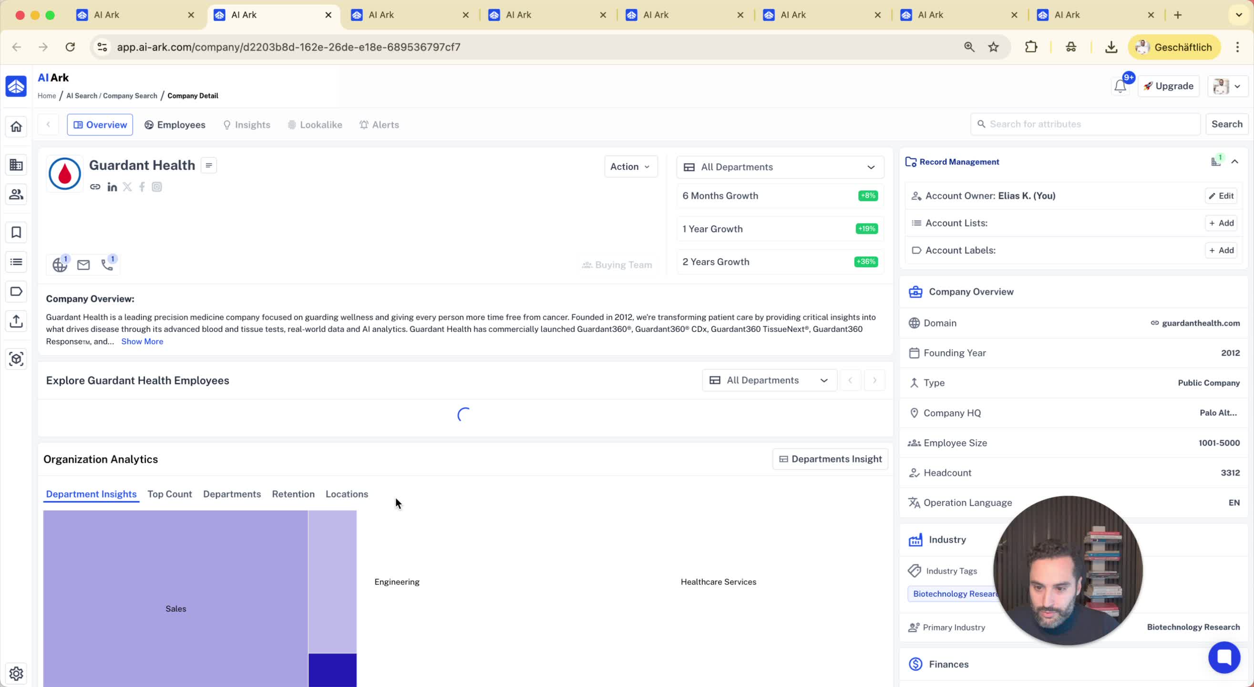The width and height of the screenshot is (1254, 687).
Task: Click the company website globe icon
Action: point(60,265)
